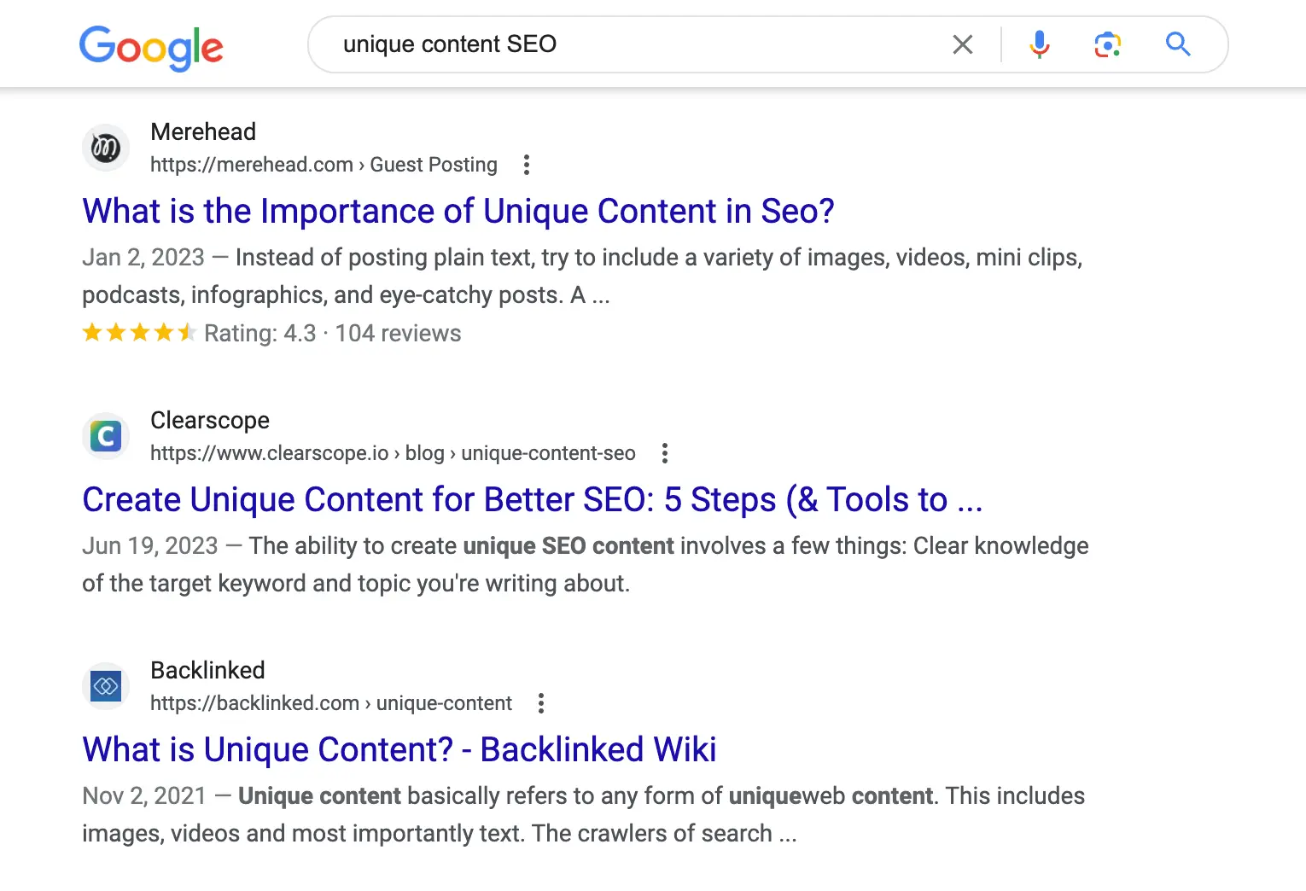This screenshot has width=1306, height=891.
Task: Click the Merehead site favicon
Action: point(106,148)
